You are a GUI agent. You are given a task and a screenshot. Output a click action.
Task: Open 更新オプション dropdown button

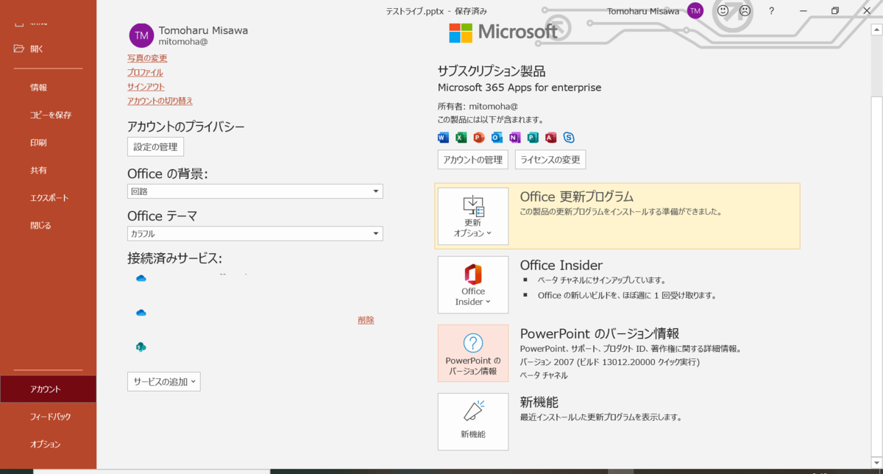point(473,216)
